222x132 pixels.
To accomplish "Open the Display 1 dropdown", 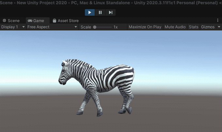I will (x=13, y=27).
